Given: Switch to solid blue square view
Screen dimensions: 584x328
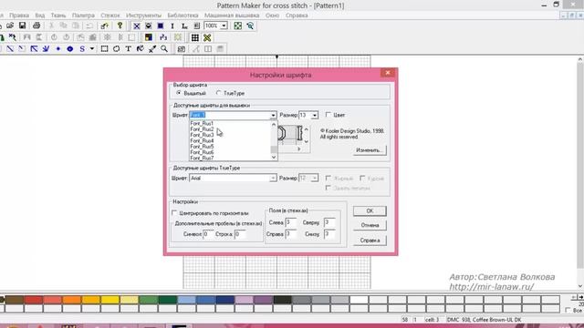Looking at the screenshot, I should tap(161, 26).
